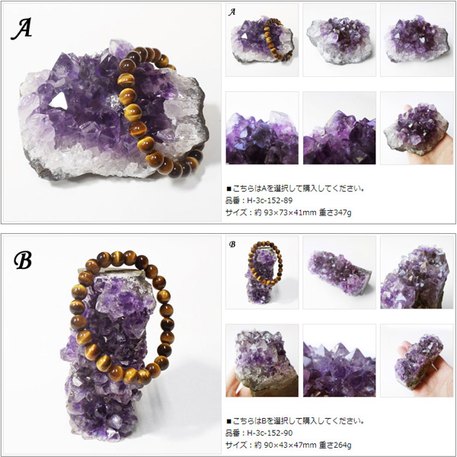
Task: Click the large cursive B label
Action: 22,260
